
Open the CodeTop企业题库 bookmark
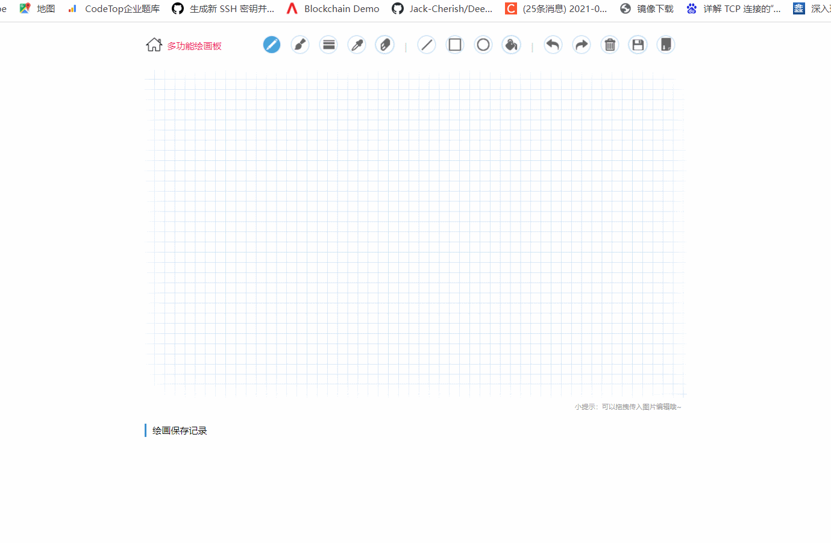point(114,8)
